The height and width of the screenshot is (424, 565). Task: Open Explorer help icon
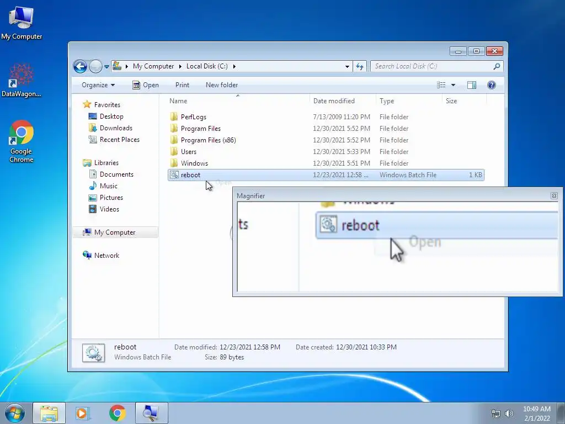[492, 85]
